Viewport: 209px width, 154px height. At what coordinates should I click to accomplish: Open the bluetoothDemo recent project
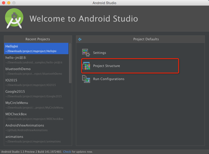pos(36,71)
